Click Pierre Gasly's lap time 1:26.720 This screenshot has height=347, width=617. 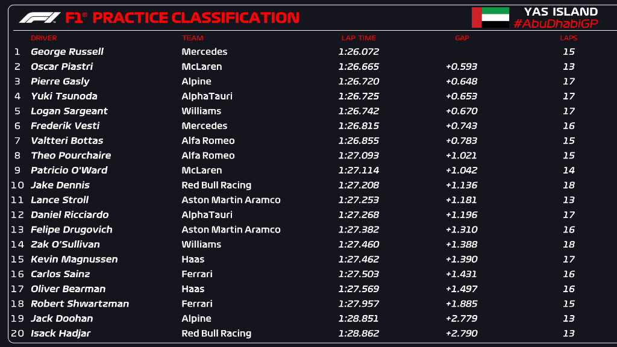tap(359, 81)
